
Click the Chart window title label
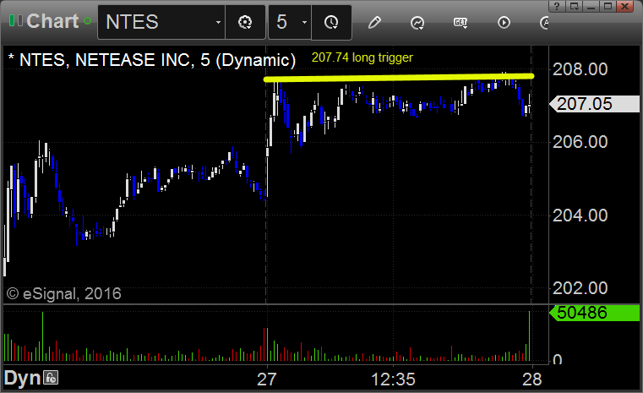coord(52,21)
